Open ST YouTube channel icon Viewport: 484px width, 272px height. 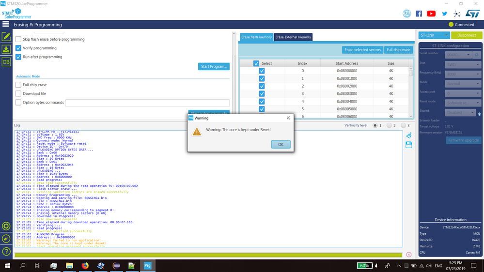tap(431, 14)
